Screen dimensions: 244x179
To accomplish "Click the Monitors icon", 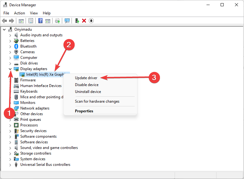I will pos(16,103).
